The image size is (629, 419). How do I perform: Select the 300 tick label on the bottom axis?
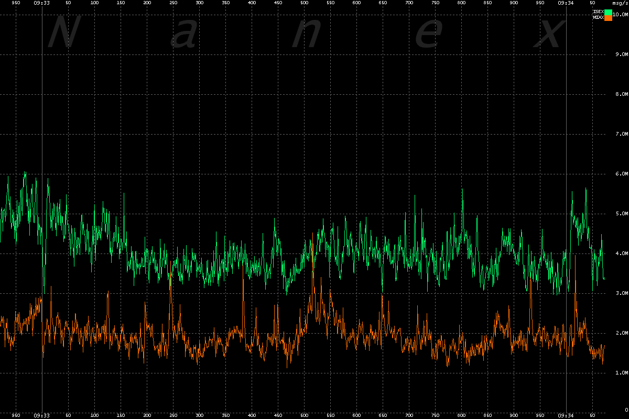pos(199,415)
